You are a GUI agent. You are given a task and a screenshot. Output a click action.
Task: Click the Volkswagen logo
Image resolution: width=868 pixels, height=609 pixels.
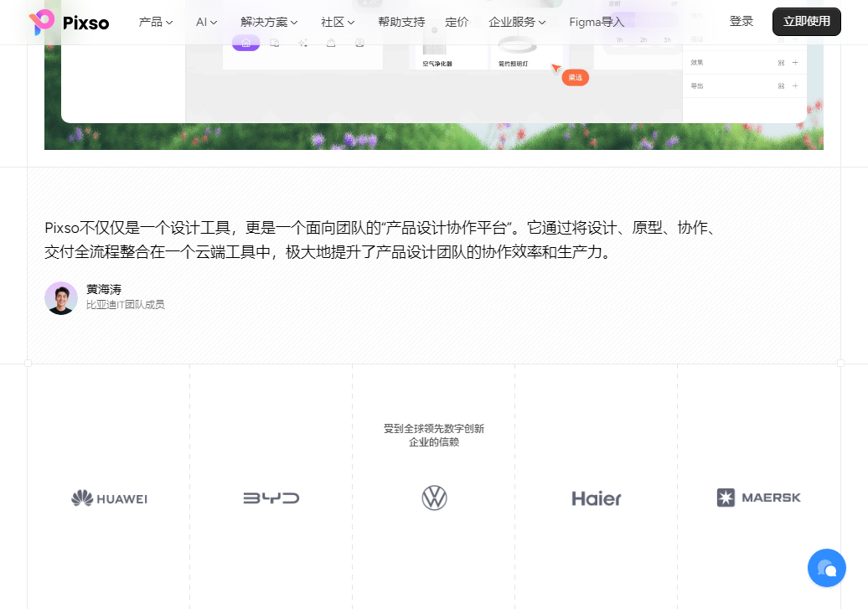(434, 498)
